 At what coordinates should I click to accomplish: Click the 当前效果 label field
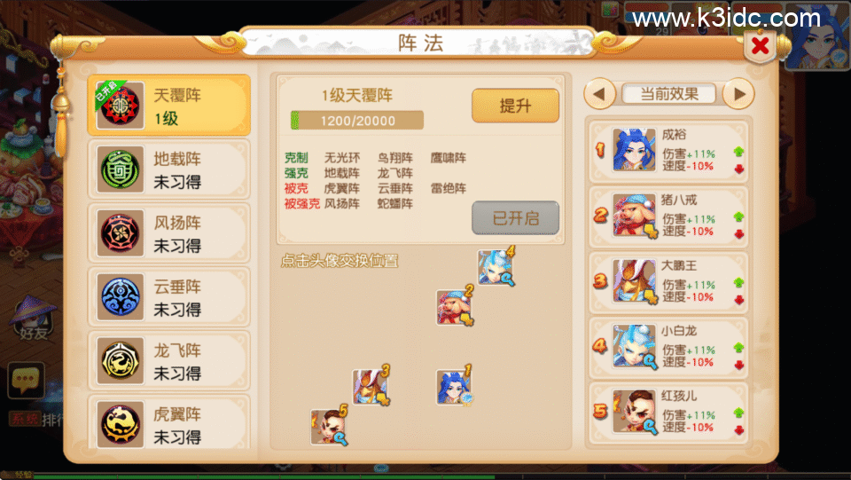(x=669, y=94)
